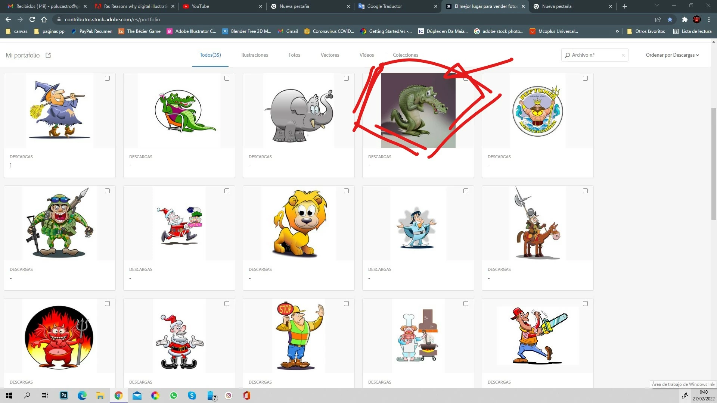Open the Colecciones tab

pos(405,55)
